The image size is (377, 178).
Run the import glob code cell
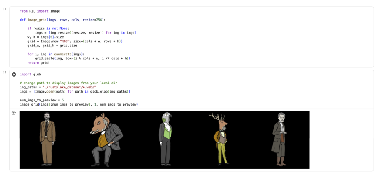pos(14,75)
